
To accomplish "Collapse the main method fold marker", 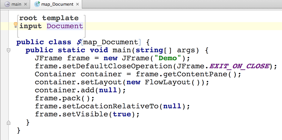I will [8, 50].
